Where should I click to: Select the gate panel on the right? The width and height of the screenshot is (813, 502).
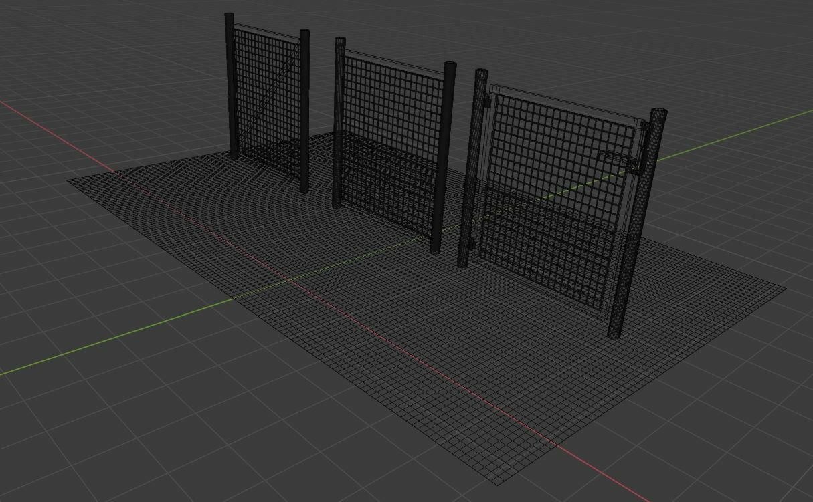[x=555, y=167]
